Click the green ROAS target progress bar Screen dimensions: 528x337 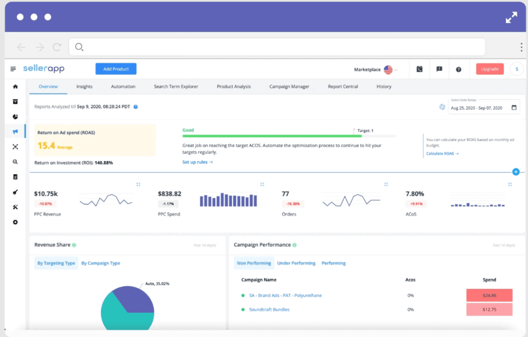click(x=272, y=136)
